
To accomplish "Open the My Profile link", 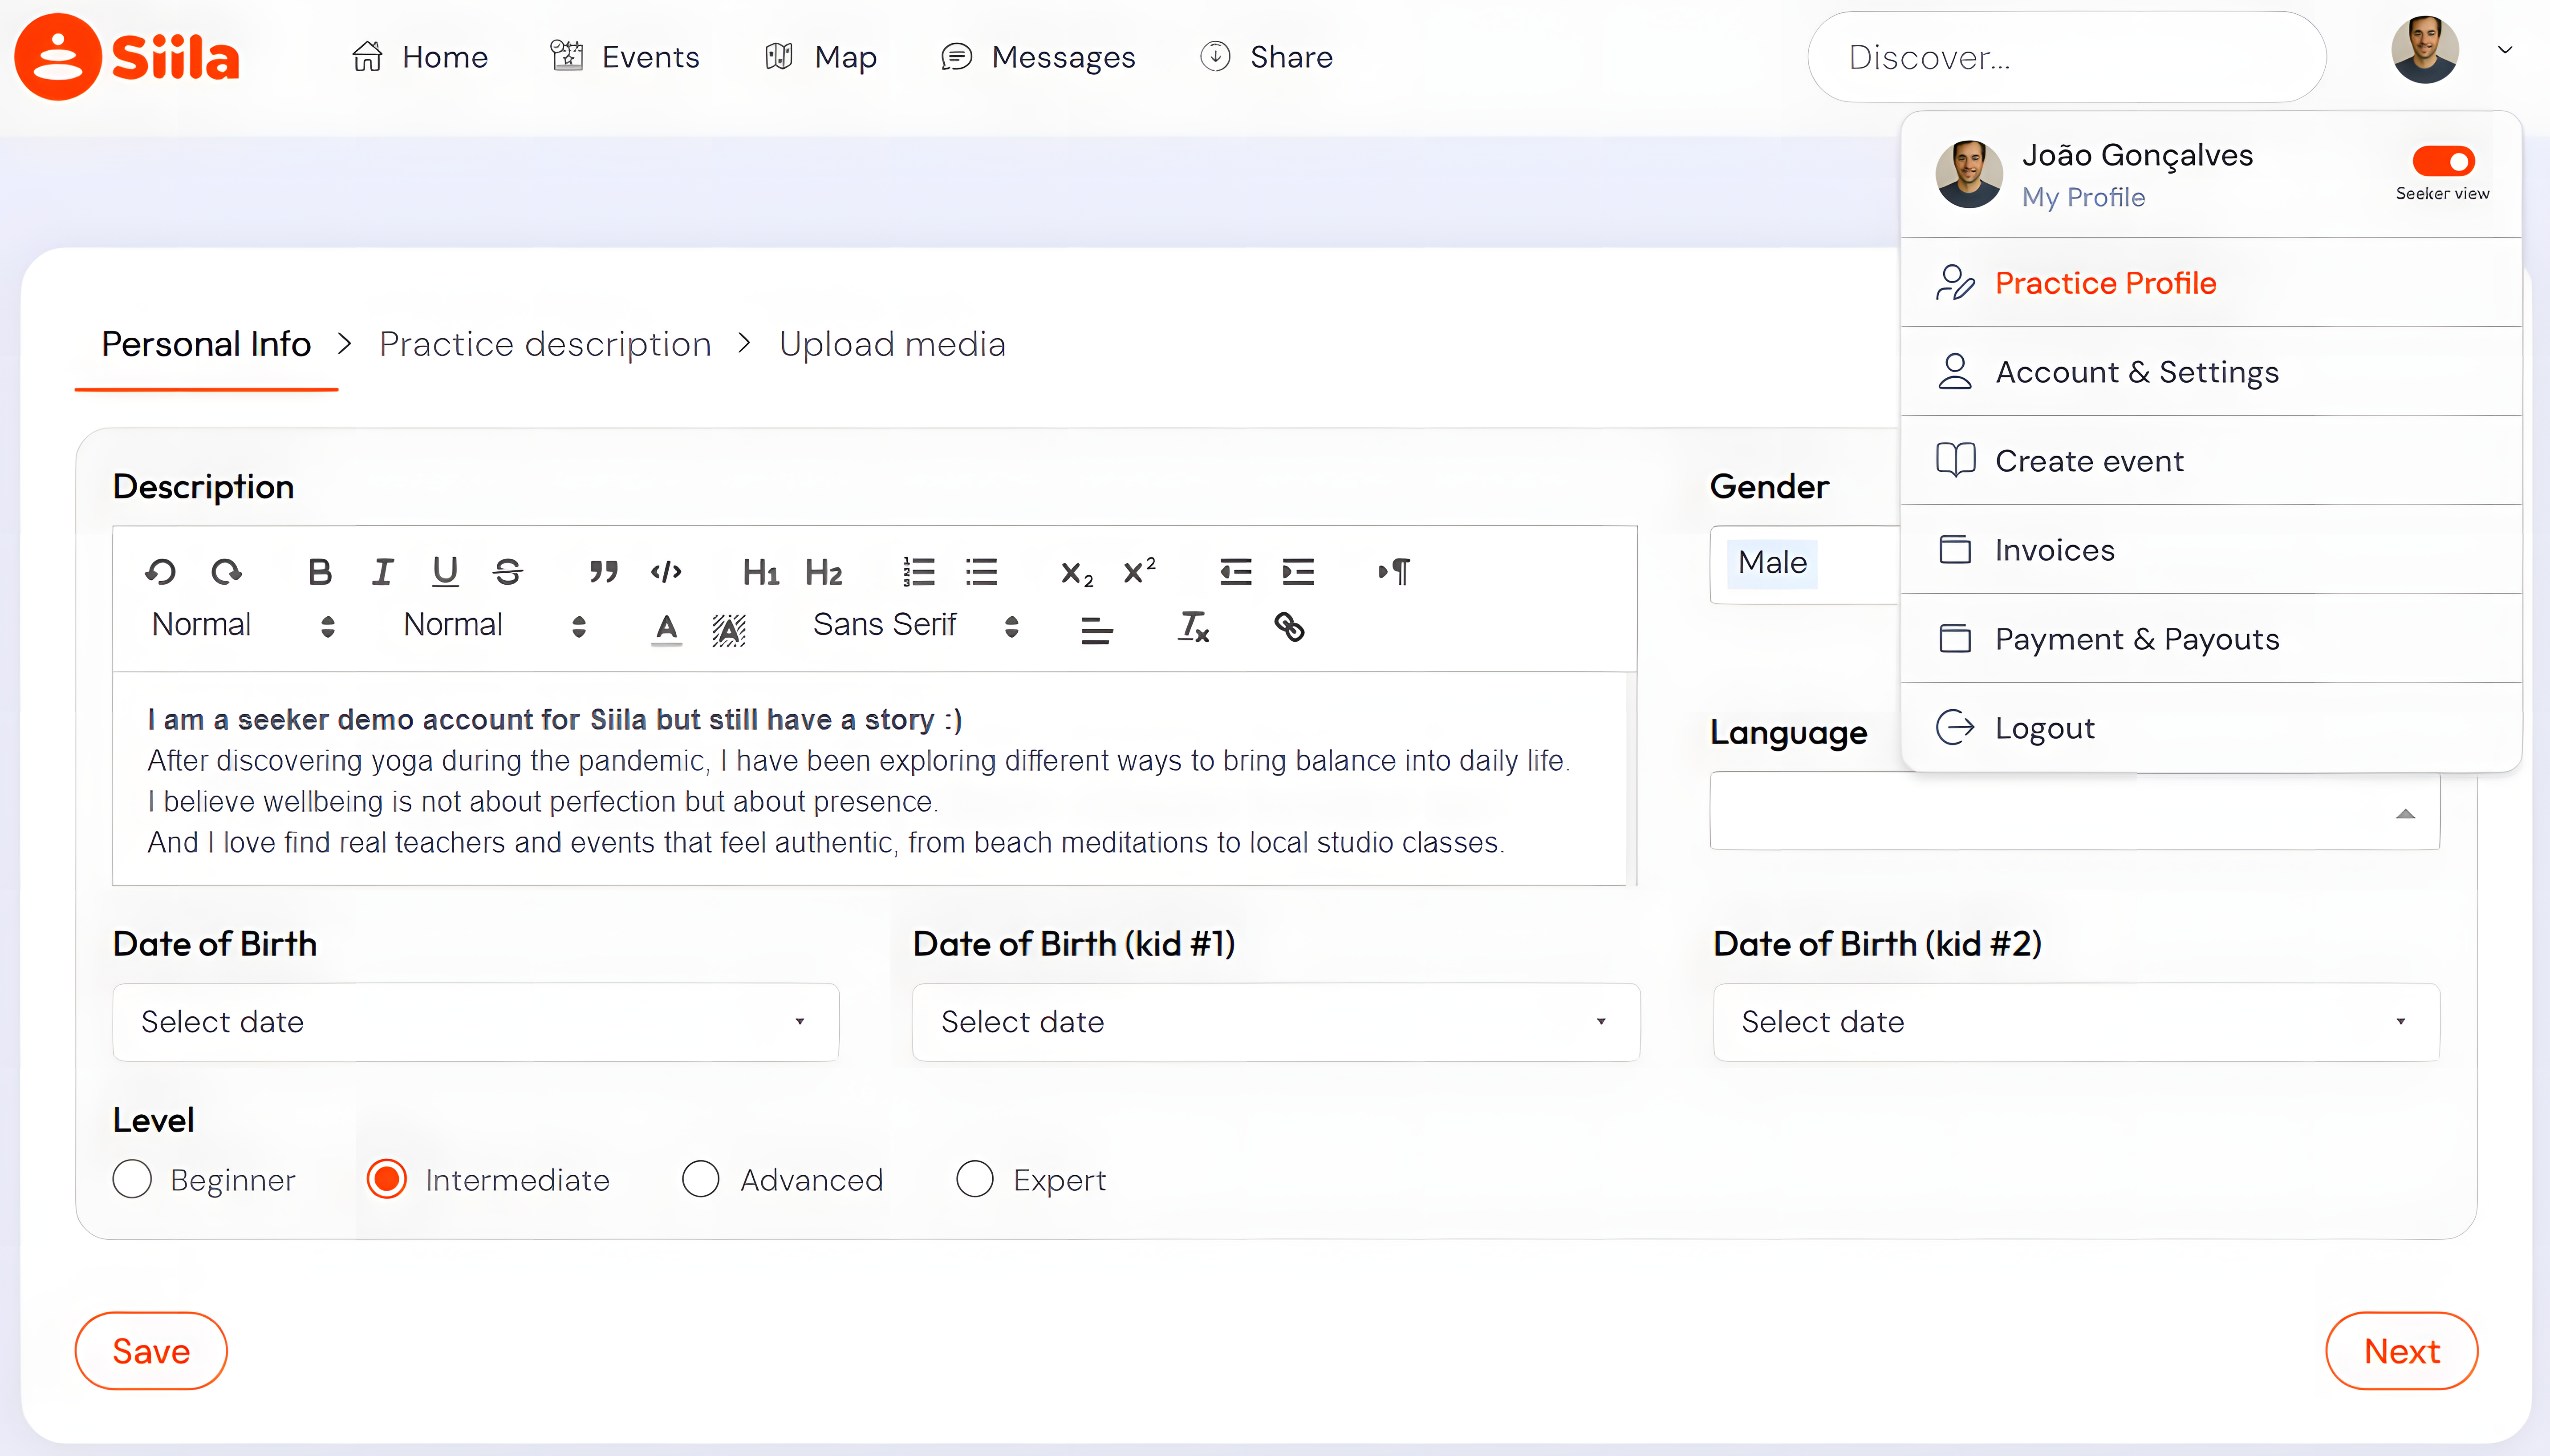I will point(2083,197).
